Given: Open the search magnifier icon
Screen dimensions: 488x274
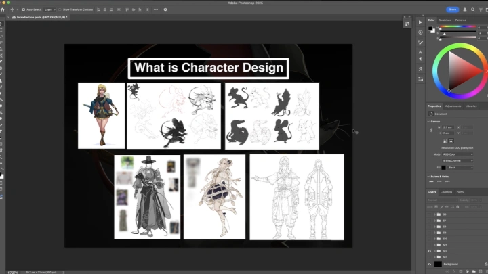Looking at the screenshot, I should 473,9.
